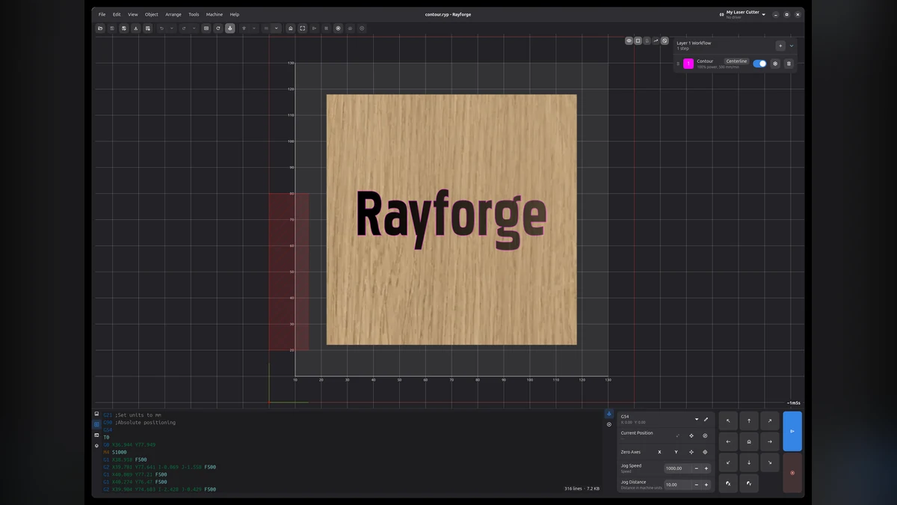The image size is (897, 505).
Task: Click the Centerline tag on Contour step
Action: (736, 61)
